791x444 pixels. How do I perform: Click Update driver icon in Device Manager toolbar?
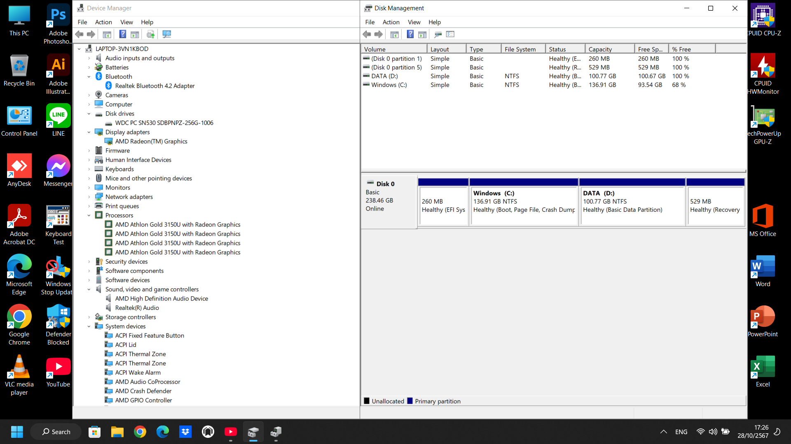(150, 34)
